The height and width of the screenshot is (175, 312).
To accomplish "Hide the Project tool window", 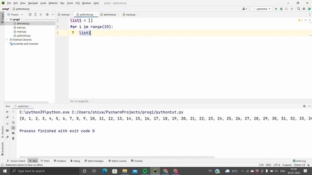I will click(53, 15).
